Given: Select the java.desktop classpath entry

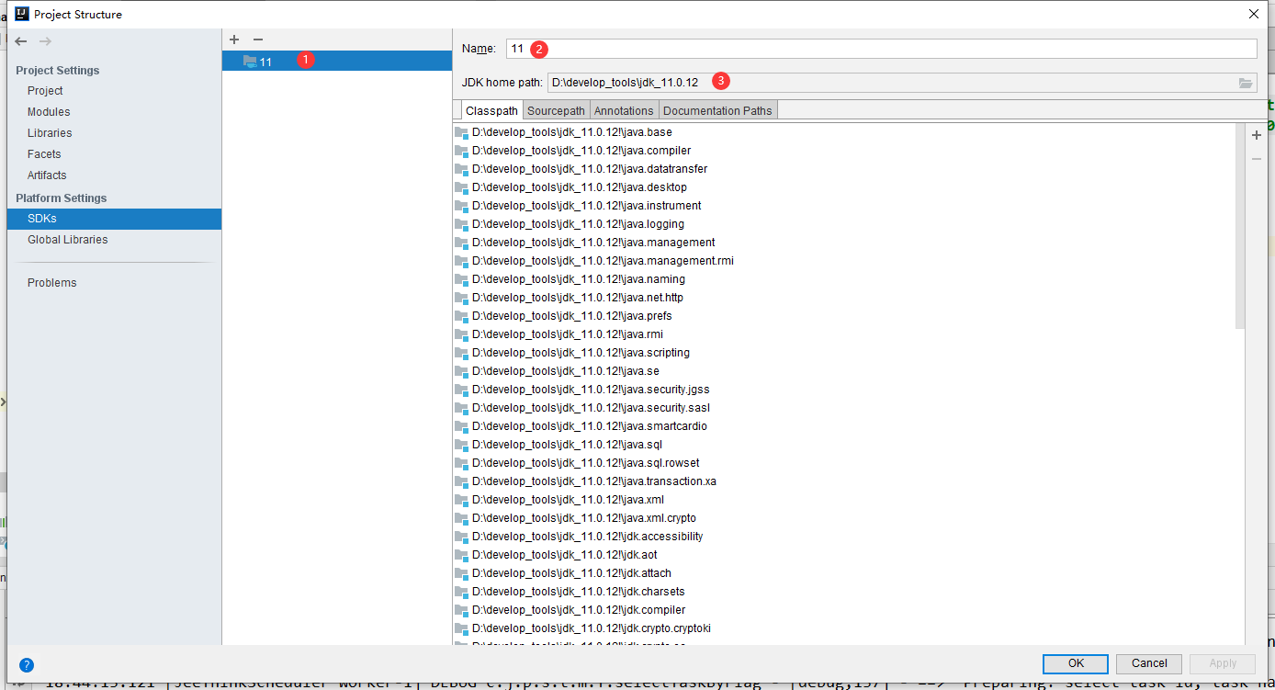Looking at the screenshot, I should tap(570, 187).
